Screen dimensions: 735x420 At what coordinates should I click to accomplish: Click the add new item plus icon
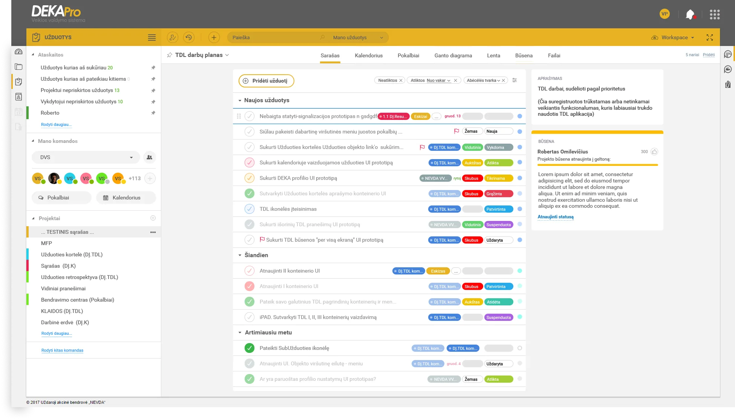(x=214, y=37)
